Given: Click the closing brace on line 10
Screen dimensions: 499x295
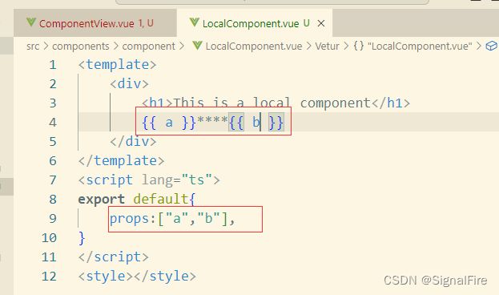Looking at the screenshot, I should point(82,238).
